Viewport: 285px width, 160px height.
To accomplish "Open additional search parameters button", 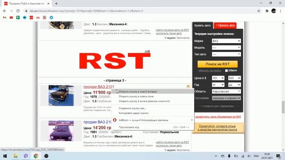I will pyautogui.click(x=218, y=106).
